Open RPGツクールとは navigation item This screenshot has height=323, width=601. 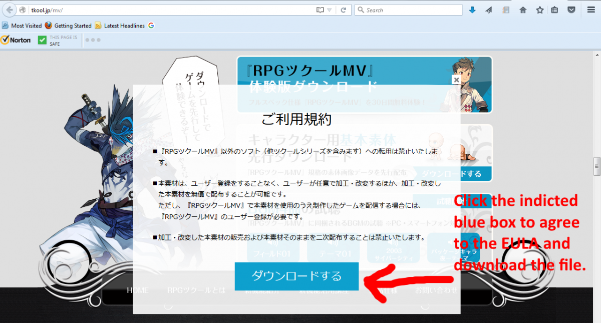pyautogui.click(x=196, y=290)
